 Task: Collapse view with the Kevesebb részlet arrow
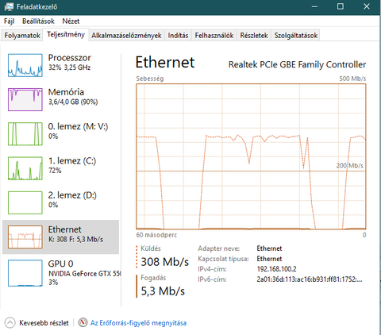pyautogui.click(x=10, y=323)
